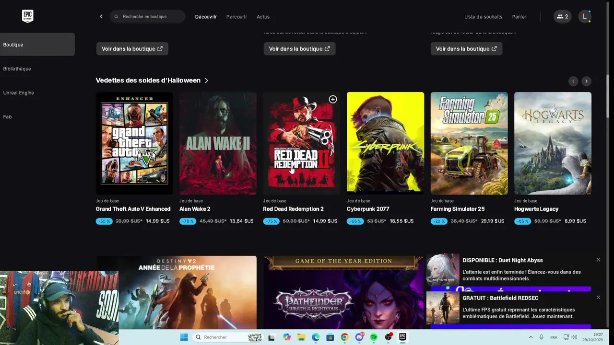
Task: Open the network tray icon
Action: [x=566, y=337]
